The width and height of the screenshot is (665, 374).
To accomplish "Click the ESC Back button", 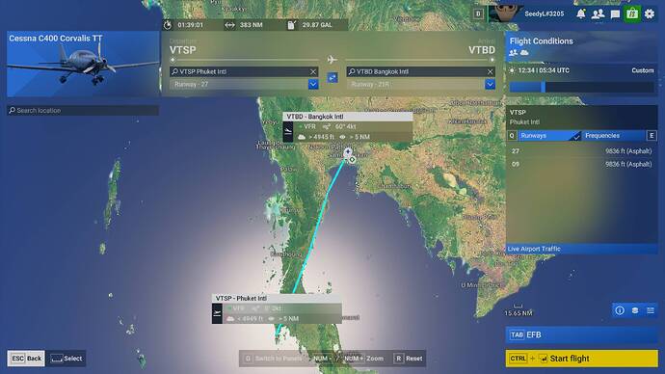I will click(x=26, y=359).
